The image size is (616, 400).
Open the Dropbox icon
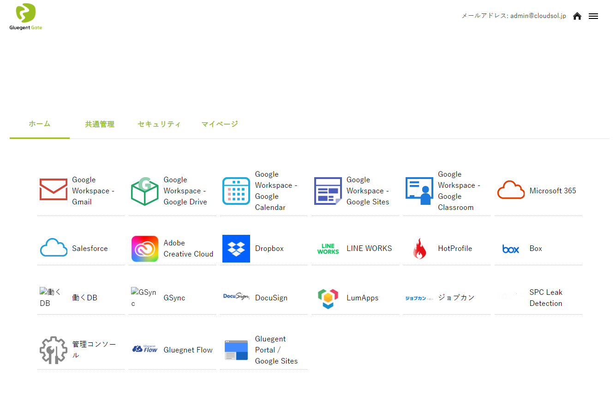236,249
